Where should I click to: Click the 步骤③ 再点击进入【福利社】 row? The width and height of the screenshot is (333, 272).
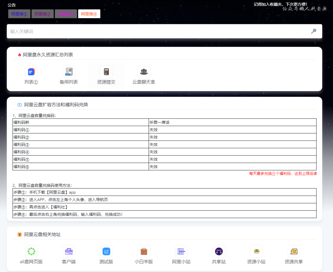165,207
